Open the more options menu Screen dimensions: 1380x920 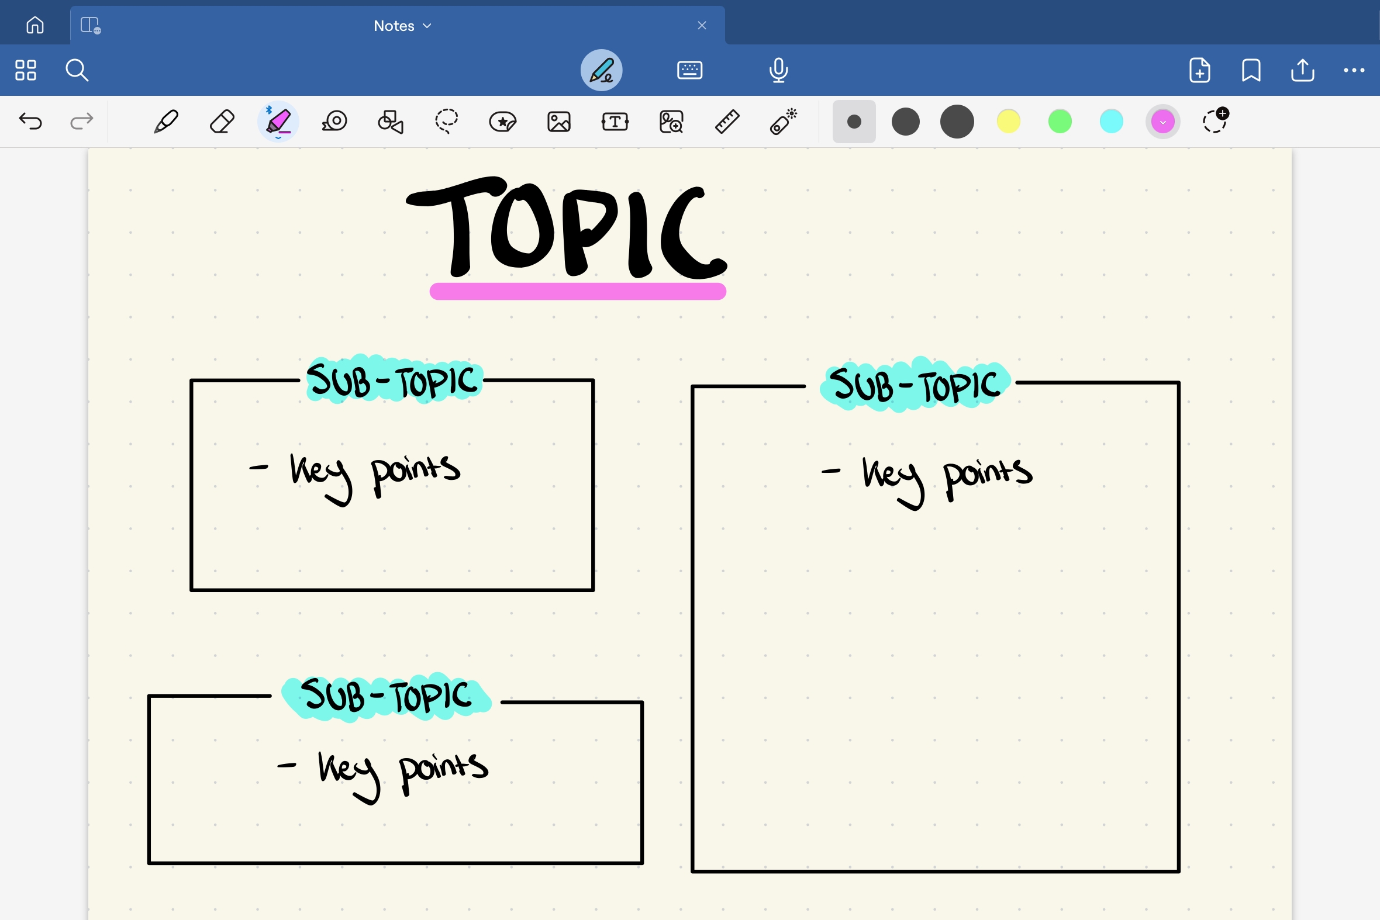[x=1353, y=70]
